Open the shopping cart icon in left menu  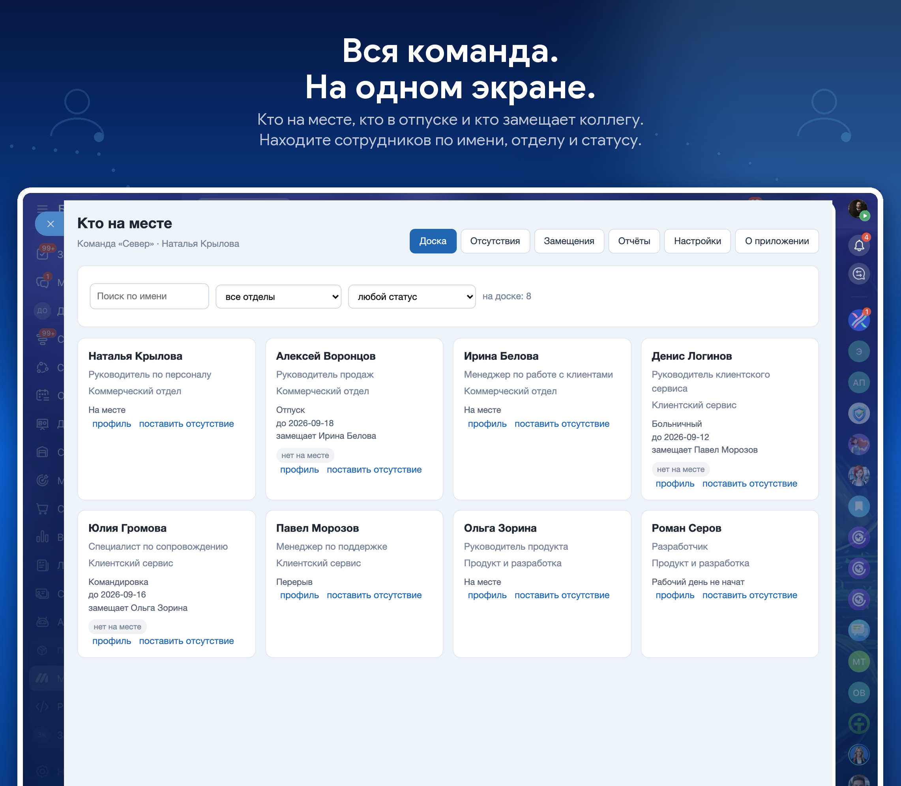coord(43,509)
